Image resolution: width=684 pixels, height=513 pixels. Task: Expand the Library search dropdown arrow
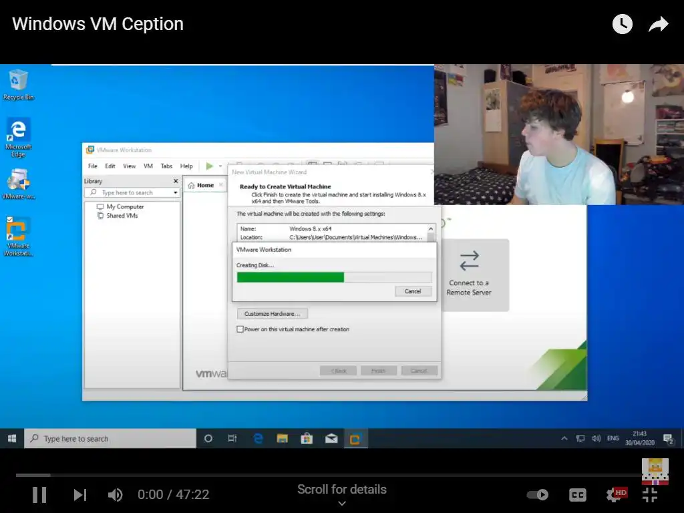[176, 192]
